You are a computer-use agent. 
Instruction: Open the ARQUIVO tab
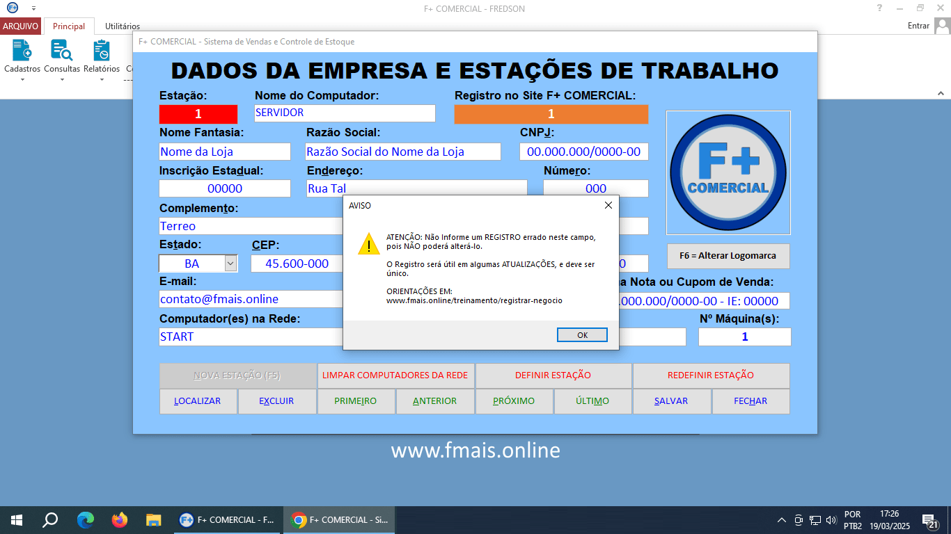pos(21,26)
